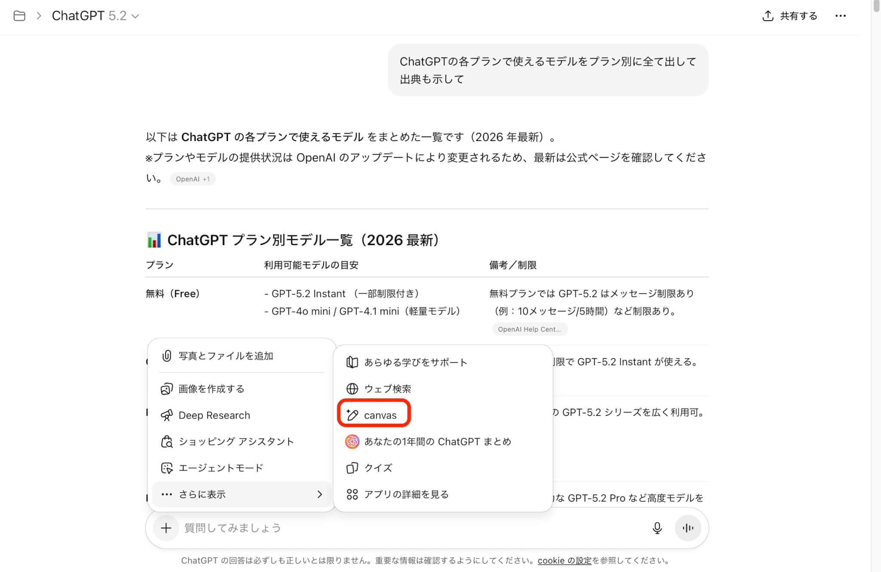Click the microphone dictation icon
The image size is (881, 572).
pyautogui.click(x=657, y=528)
